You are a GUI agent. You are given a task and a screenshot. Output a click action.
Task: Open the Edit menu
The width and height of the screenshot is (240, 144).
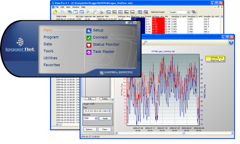(62, 7)
